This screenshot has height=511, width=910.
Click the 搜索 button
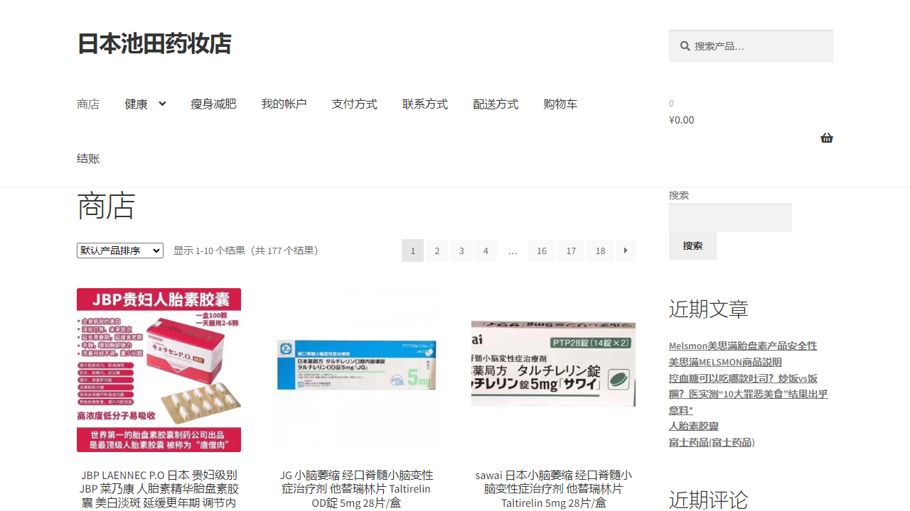[x=692, y=246]
